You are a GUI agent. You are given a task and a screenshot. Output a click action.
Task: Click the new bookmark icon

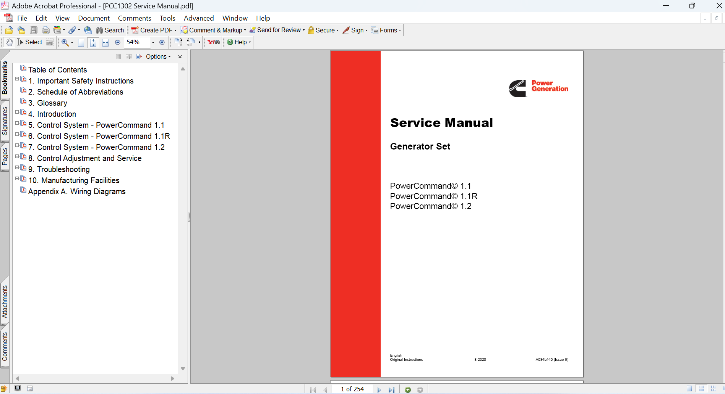(129, 56)
